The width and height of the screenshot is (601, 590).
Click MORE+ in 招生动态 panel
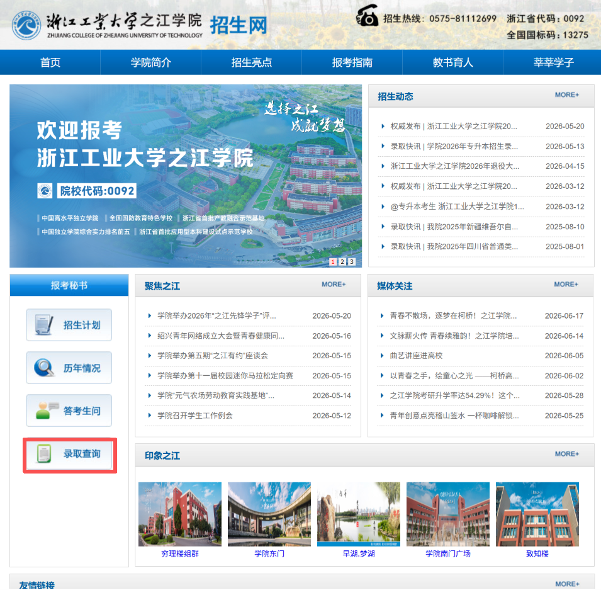tap(567, 94)
